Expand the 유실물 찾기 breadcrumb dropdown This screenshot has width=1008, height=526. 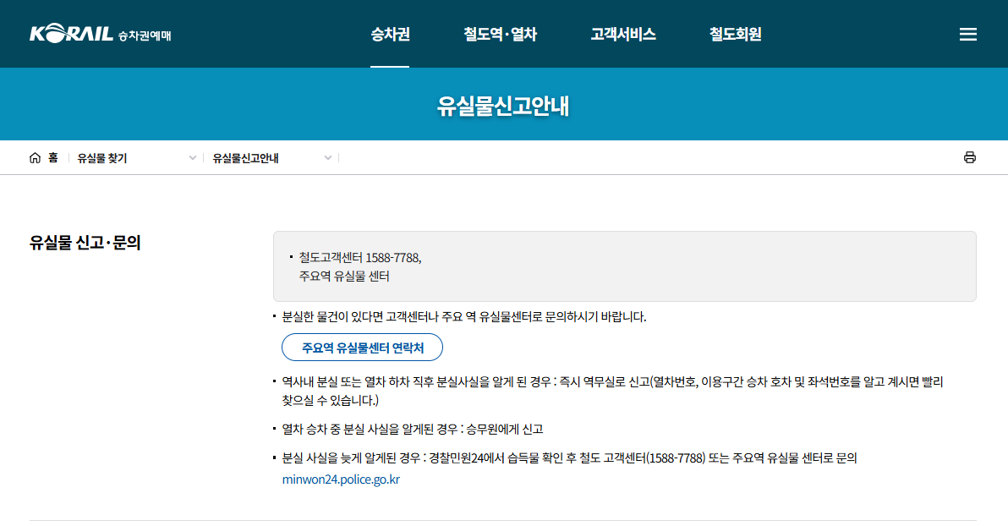136,158
